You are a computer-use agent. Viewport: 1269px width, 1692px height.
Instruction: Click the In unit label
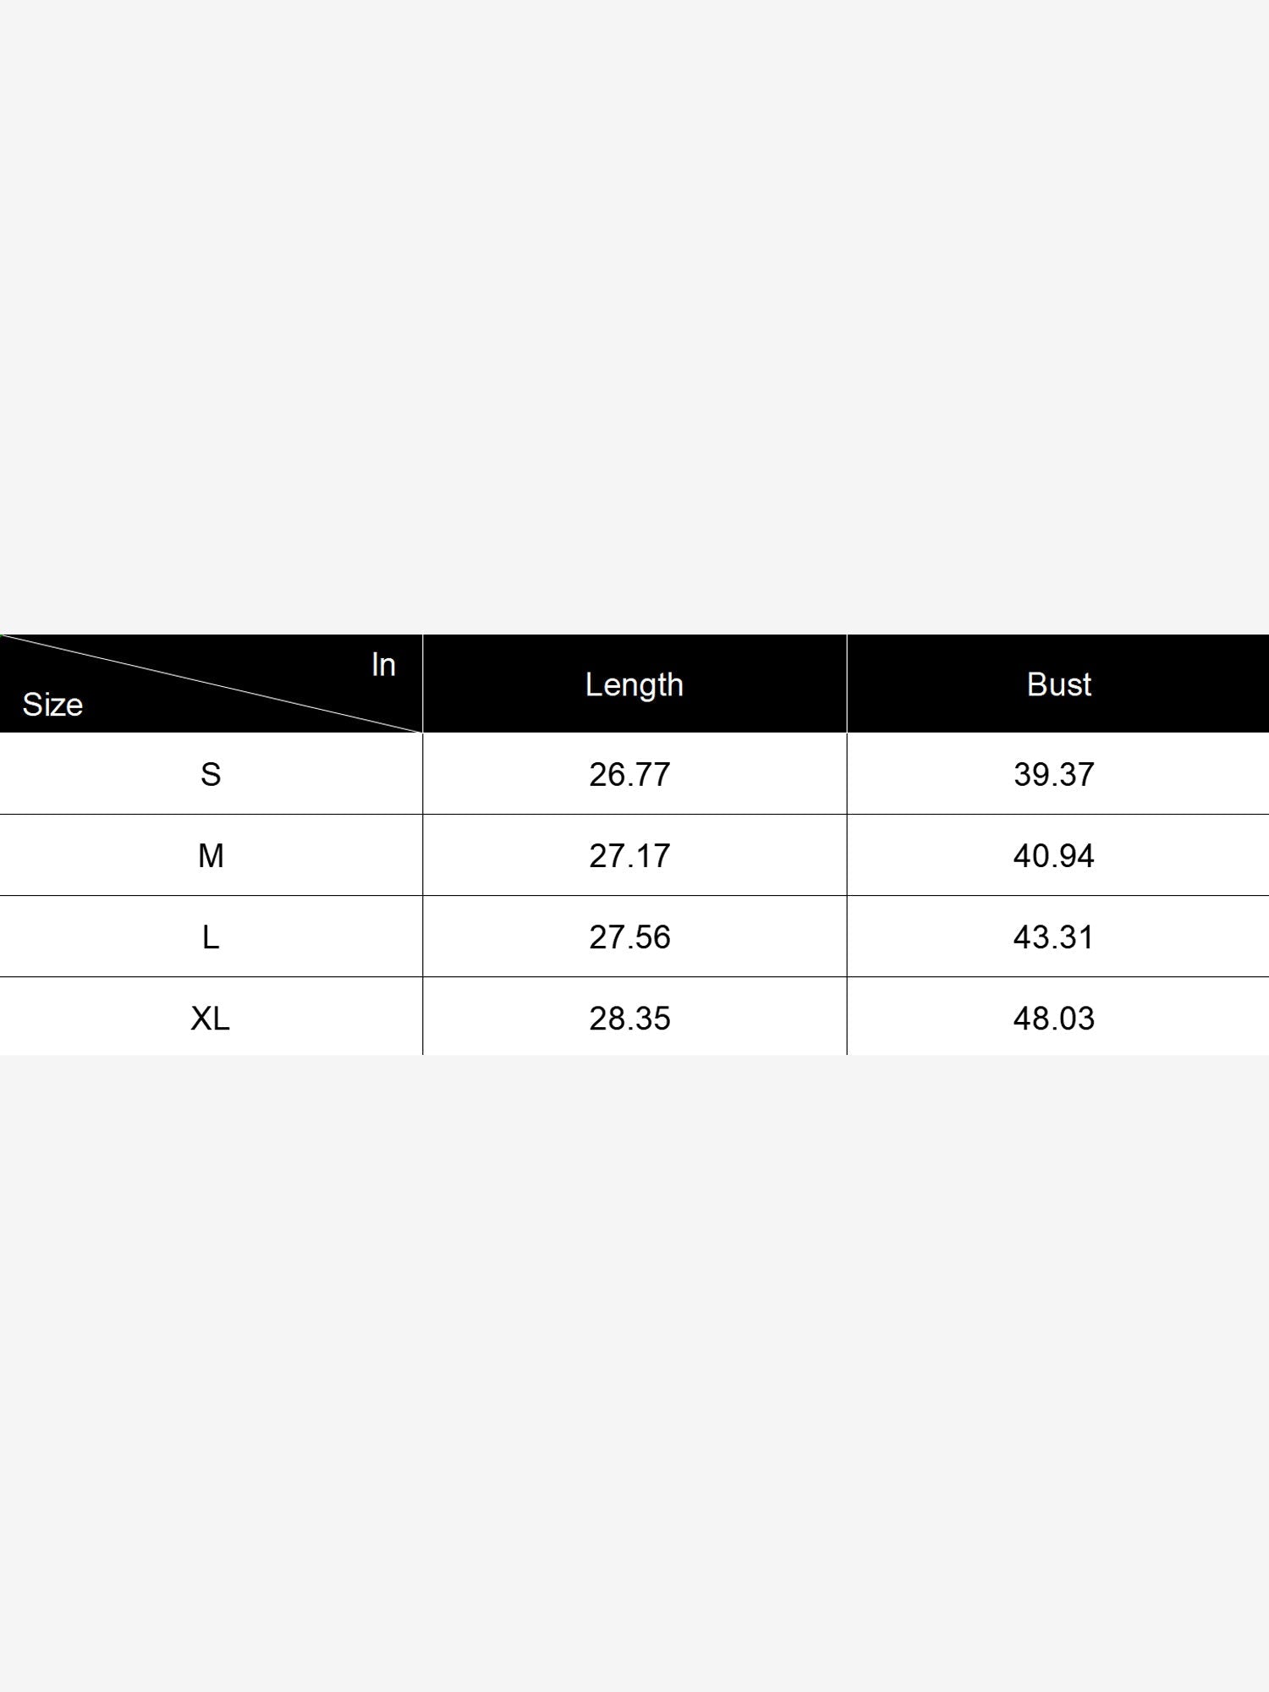383,665
